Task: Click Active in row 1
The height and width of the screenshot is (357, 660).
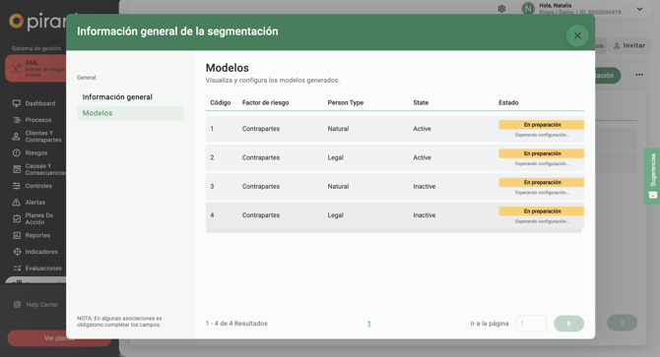Action: [x=422, y=129]
